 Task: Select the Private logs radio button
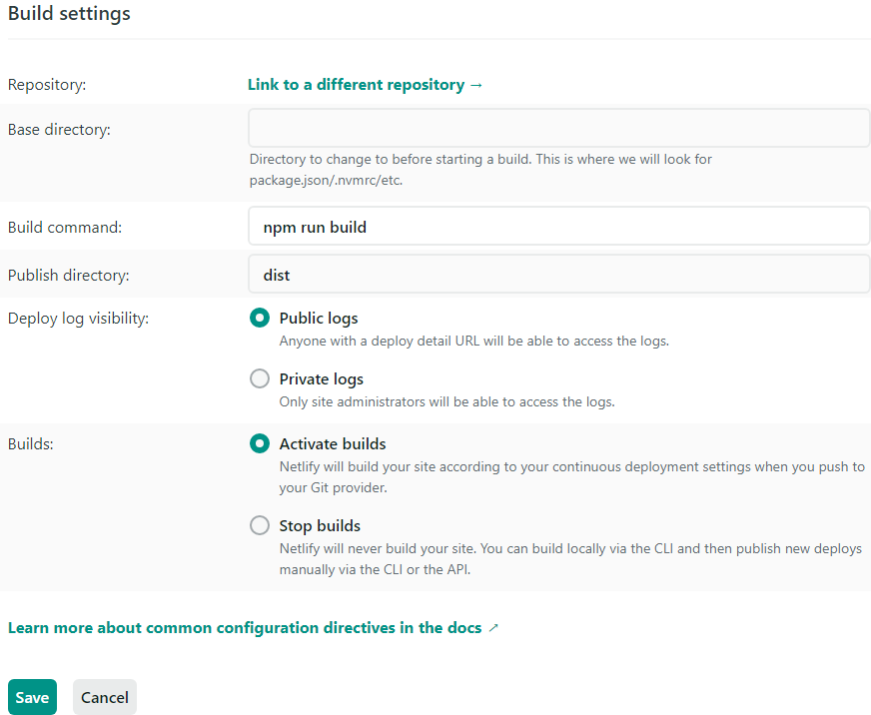[260, 378]
